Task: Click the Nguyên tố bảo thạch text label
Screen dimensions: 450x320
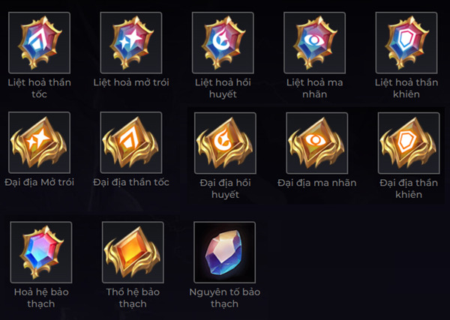Action: point(224,298)
